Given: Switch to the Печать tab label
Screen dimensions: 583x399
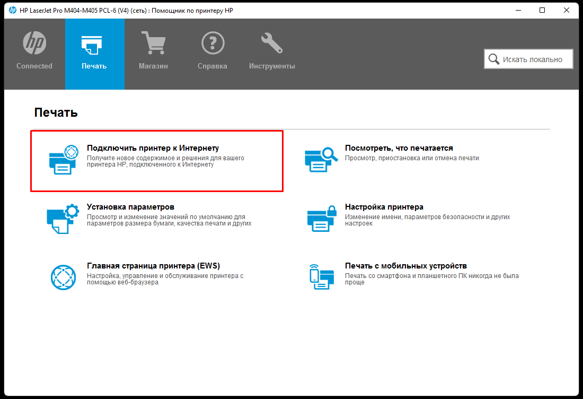Looking at the screenshot, I should coord(94,66).
